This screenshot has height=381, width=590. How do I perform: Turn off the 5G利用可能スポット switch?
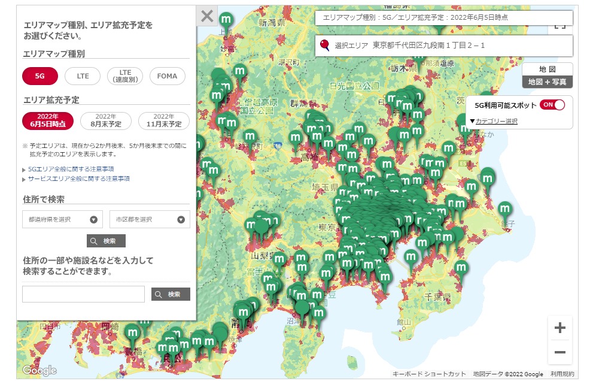tap(552, 105)
